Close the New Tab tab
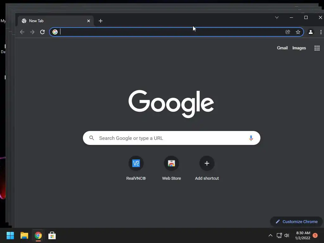 click(89, 21)
